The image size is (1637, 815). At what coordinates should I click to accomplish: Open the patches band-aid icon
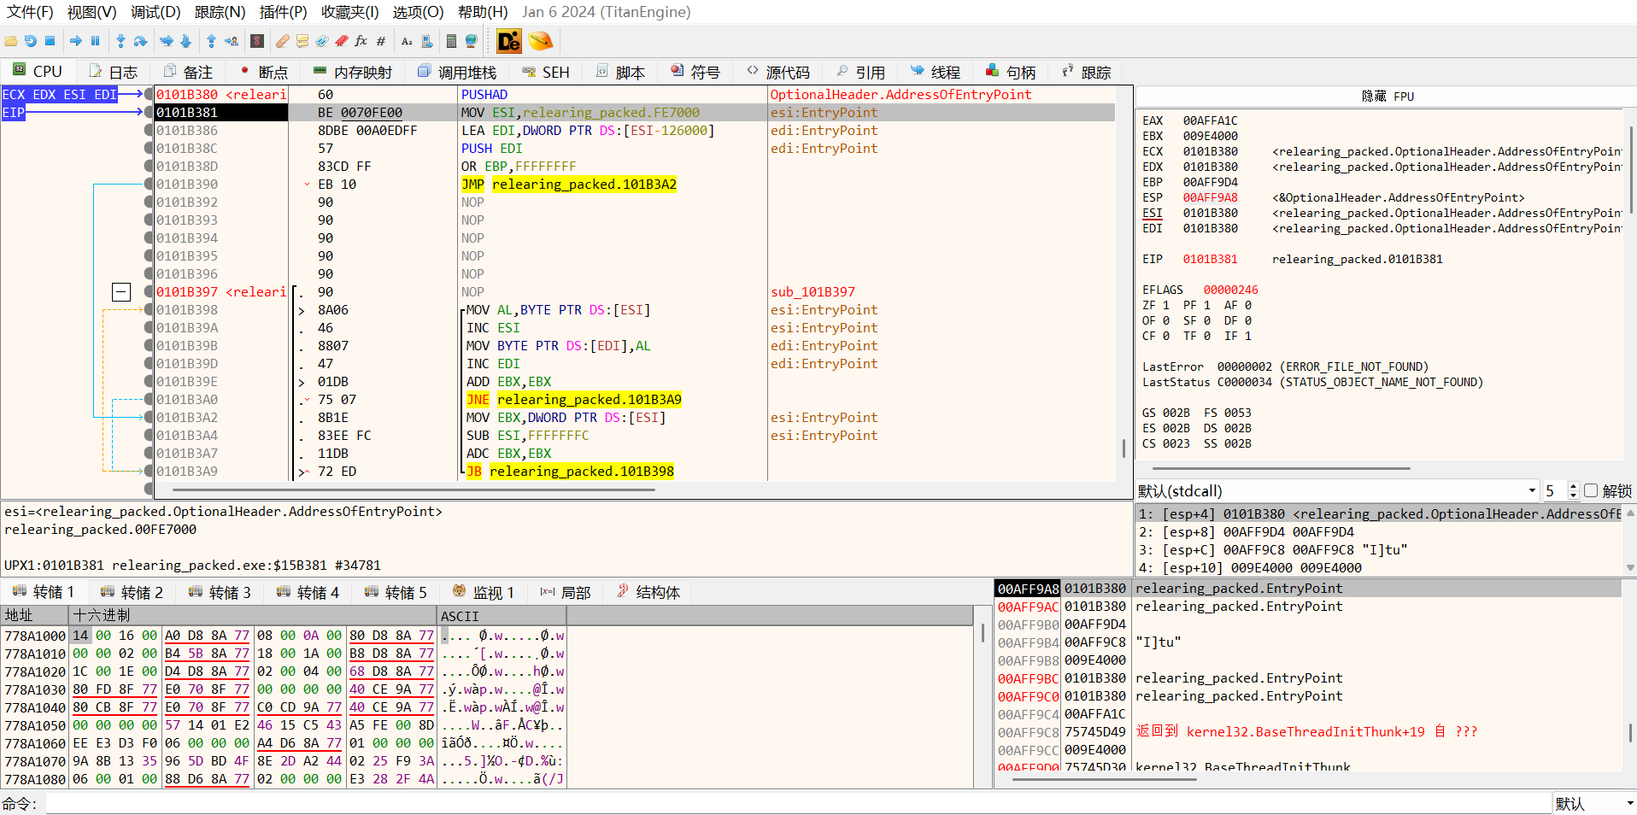(283, 41)
